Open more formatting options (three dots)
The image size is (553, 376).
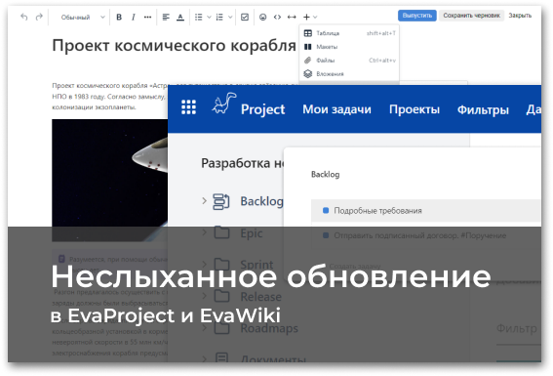coord(148,17)
